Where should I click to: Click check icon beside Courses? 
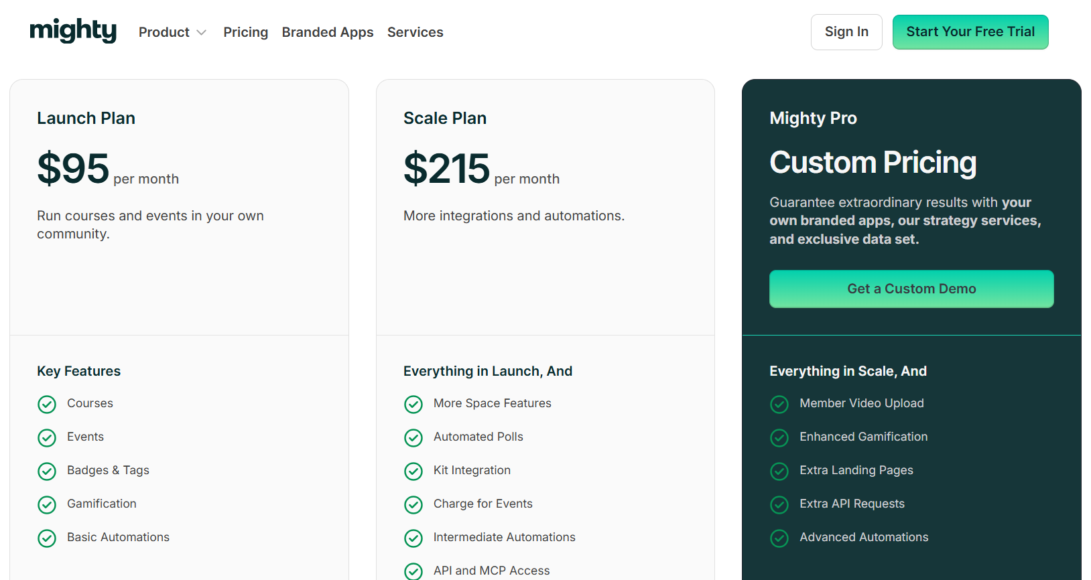coord(47,405)
